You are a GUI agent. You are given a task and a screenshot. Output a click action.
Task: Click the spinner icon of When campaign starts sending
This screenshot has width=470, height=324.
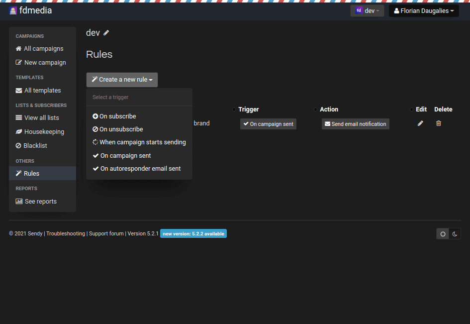(95, 142)
